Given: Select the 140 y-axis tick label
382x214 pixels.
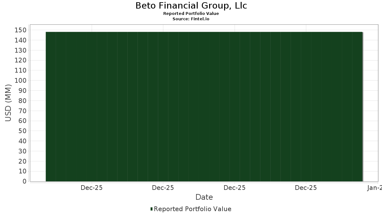Looking at the screenshot, I should point(21,40).
